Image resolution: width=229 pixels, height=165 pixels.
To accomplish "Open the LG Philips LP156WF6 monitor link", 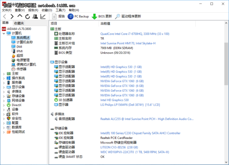I will (130, 105).
